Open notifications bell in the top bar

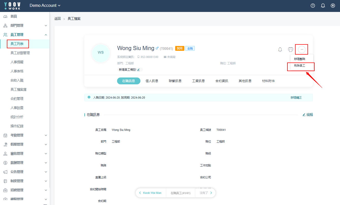(323, 6)
